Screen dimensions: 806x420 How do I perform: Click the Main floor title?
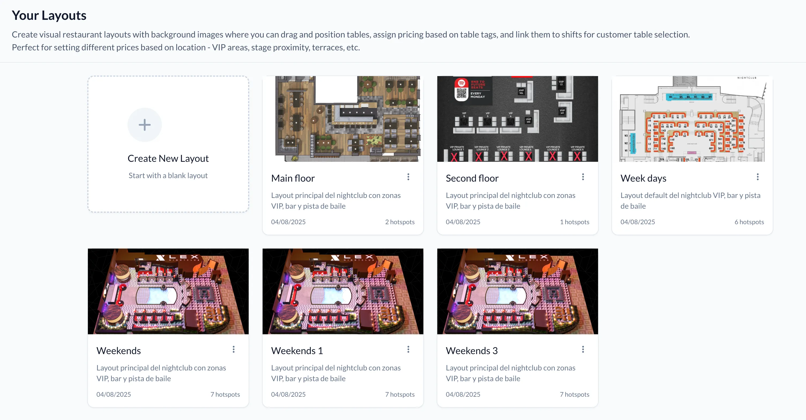293,178
